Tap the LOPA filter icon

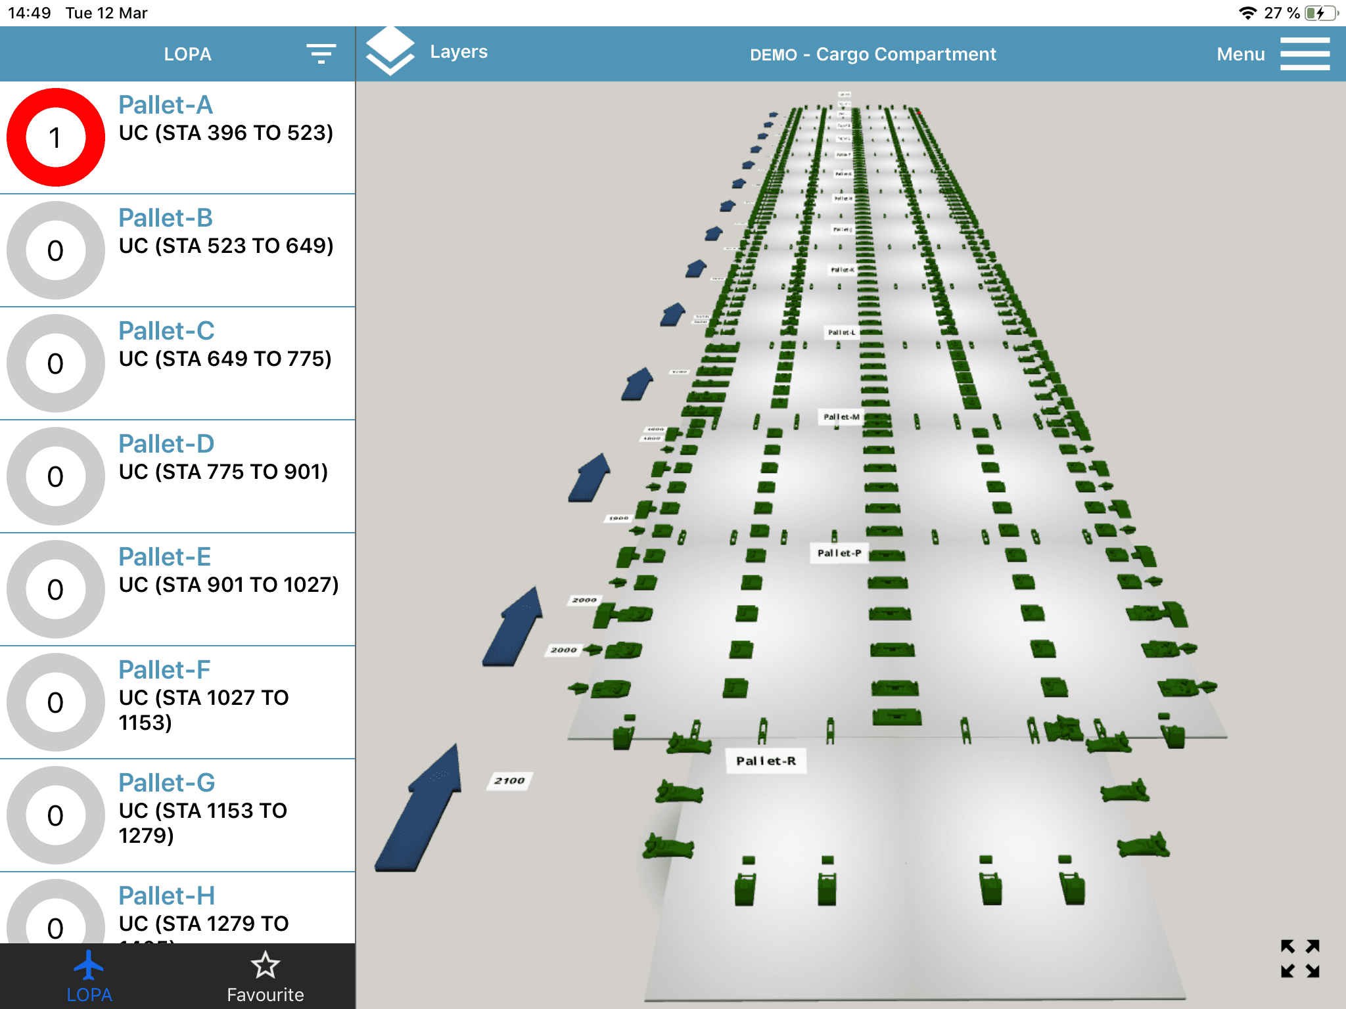(x=321, y=54)
